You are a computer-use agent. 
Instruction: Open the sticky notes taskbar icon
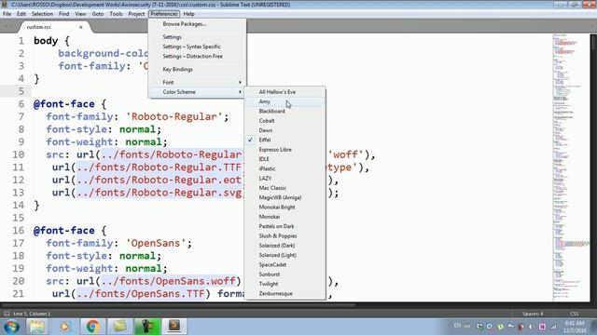click(x=120, y=327)
